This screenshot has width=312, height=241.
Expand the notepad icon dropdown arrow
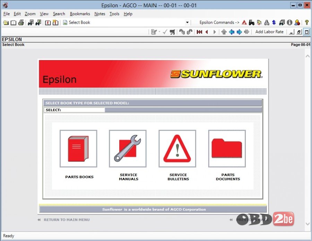point(159,32)
